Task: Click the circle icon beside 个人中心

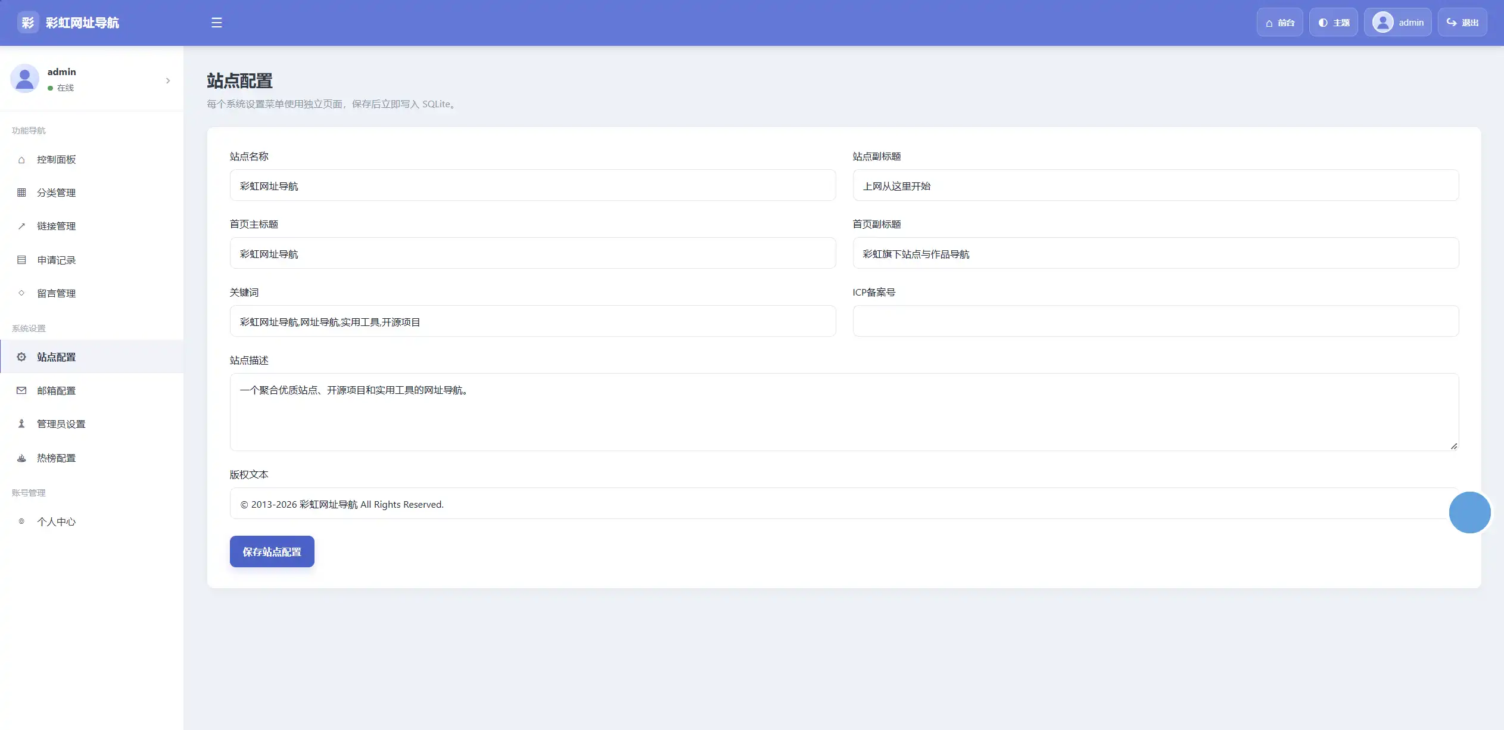Action: 21,521
